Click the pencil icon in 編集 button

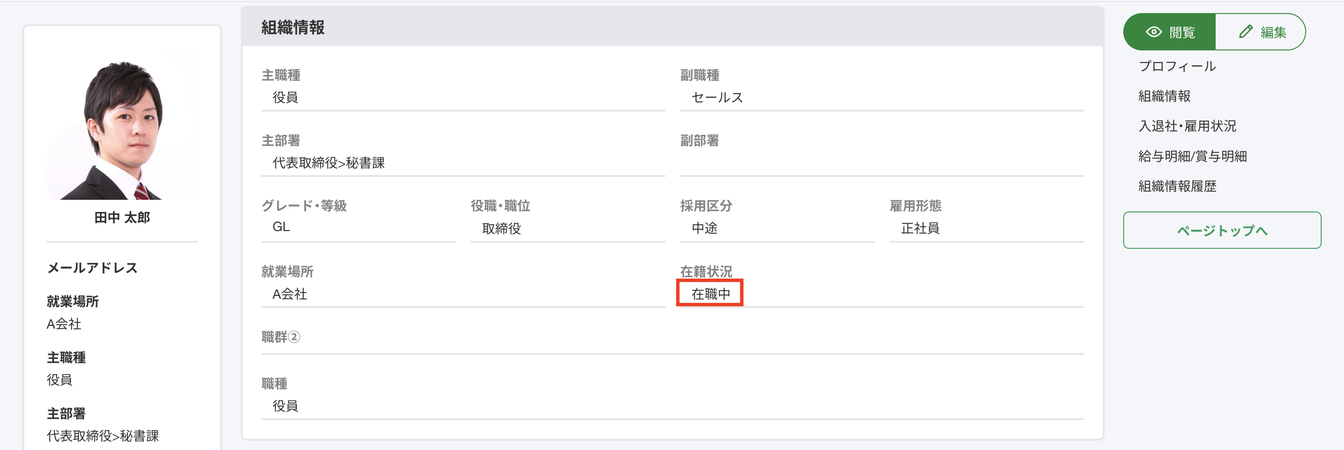(1246, 32)
